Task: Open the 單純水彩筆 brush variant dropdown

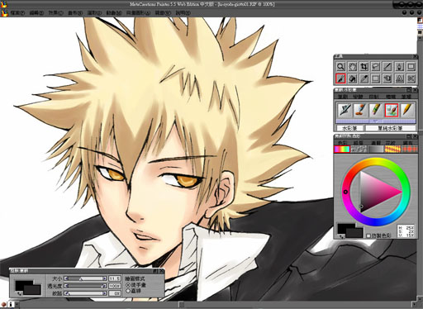Action: tap(390, 128)
